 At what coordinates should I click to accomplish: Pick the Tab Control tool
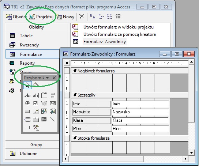pos(36,120)
